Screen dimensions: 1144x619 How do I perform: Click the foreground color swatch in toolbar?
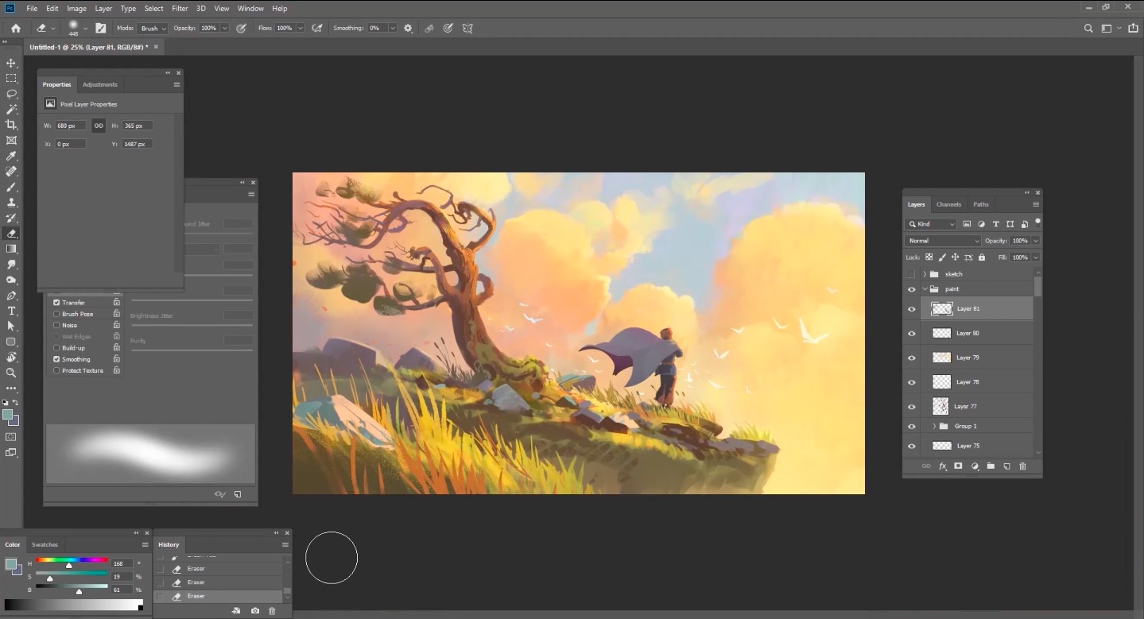[x=8, y=415]
